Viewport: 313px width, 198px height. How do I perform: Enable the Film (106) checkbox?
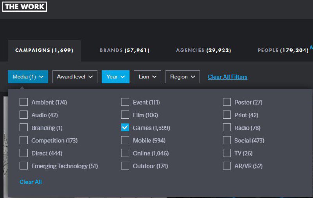pos(125,115)
